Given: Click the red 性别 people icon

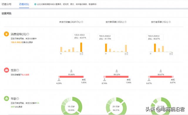Looking at the screenshot, I should 6,70.
